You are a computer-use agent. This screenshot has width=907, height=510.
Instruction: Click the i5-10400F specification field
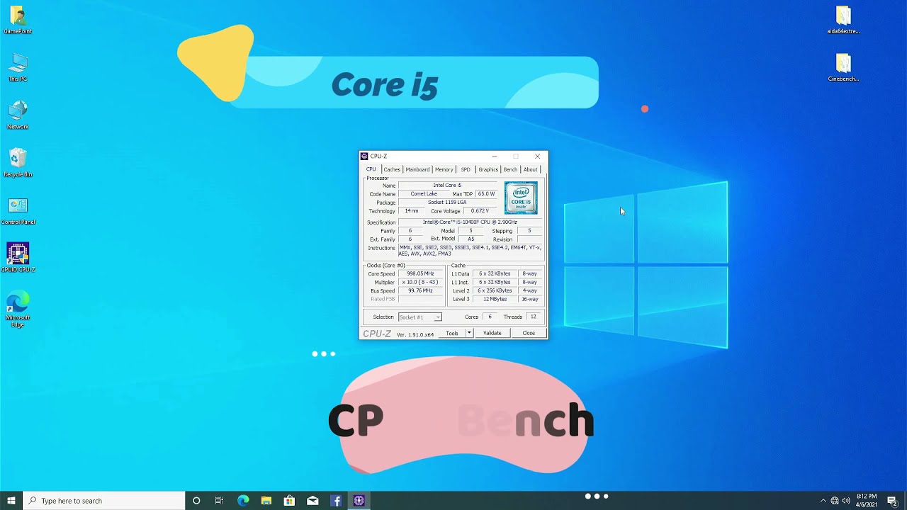(x=471, y=222)
